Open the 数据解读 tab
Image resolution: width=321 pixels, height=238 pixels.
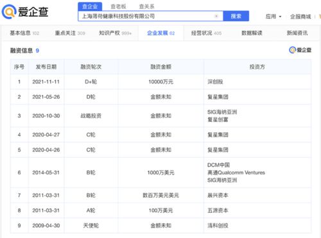252,33
